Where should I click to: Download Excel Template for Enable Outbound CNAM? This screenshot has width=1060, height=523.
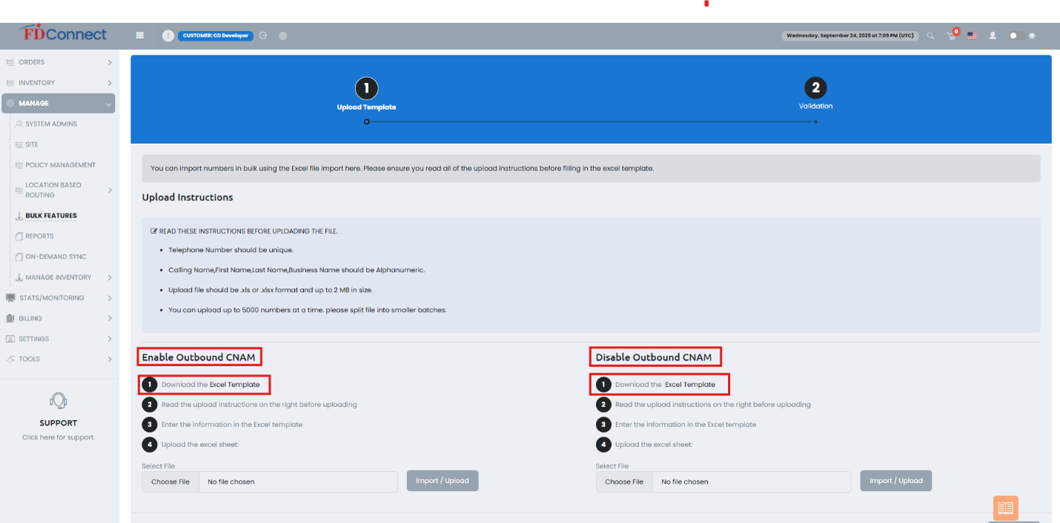(234, 384)
